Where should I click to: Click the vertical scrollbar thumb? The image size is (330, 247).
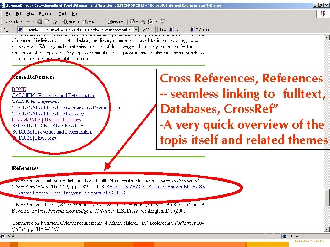coord(327,198)
